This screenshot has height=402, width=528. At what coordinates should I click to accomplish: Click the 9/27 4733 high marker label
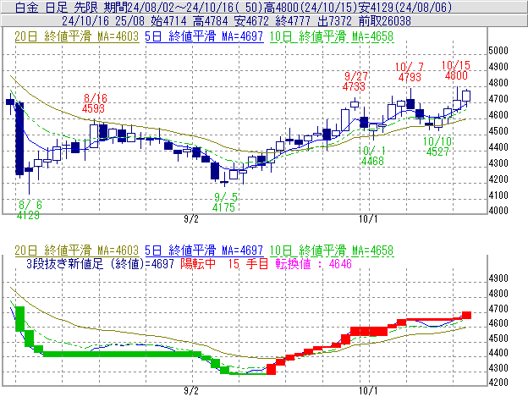(355, 81)
